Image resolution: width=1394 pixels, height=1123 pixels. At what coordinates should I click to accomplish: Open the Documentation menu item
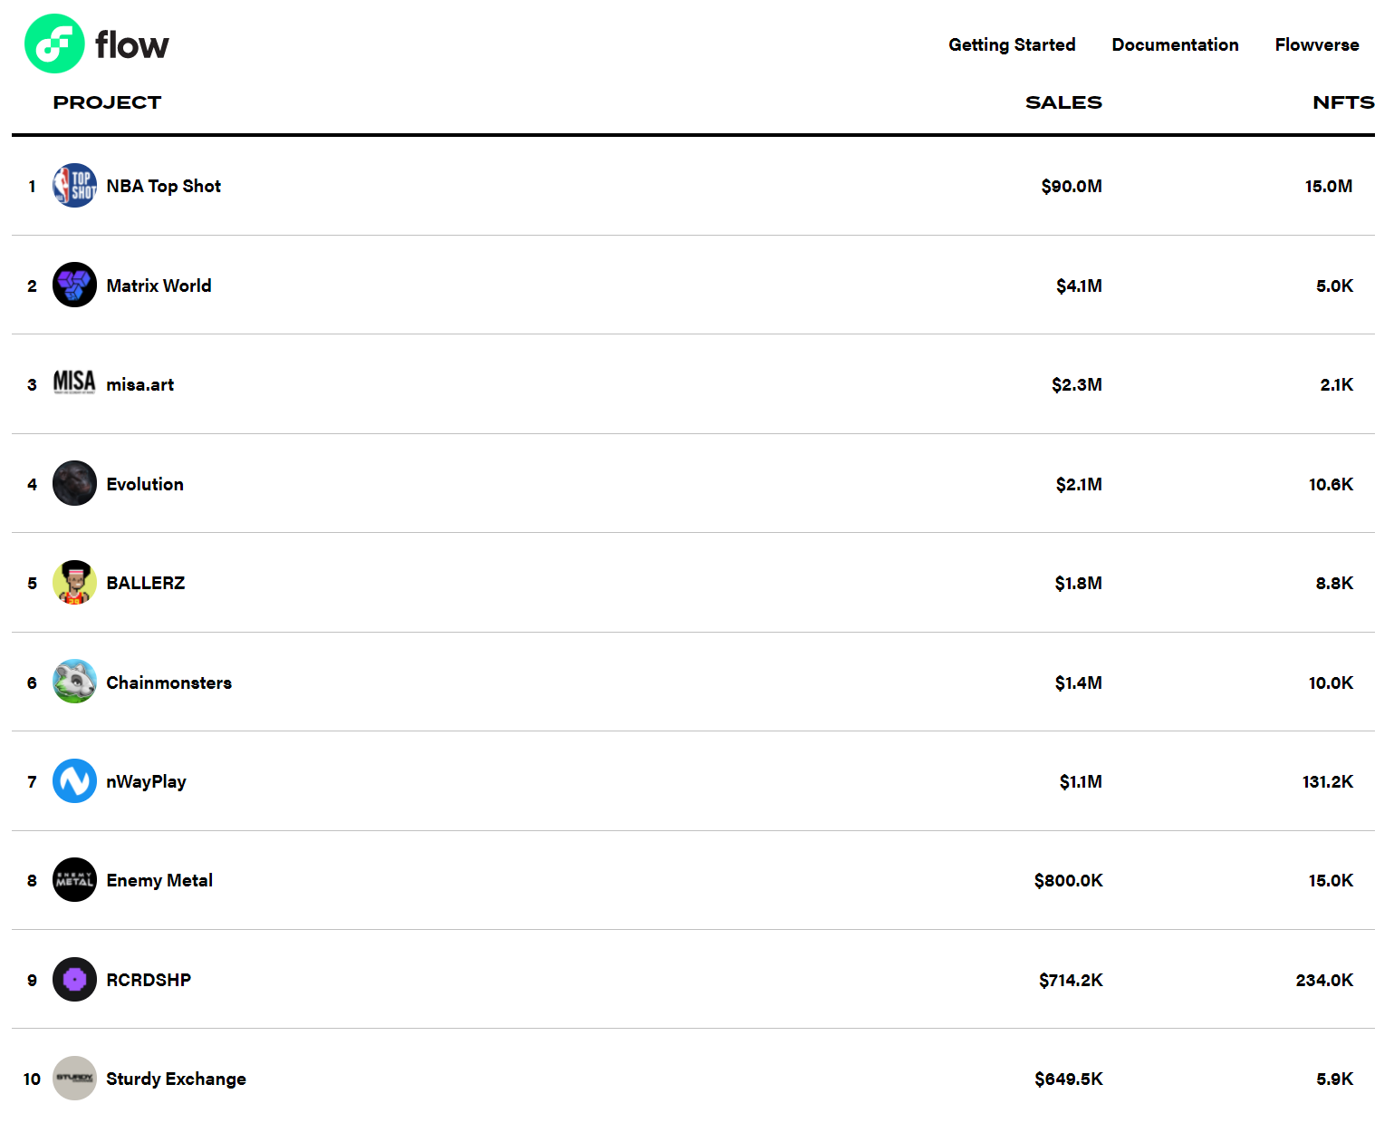[1175, 44]
